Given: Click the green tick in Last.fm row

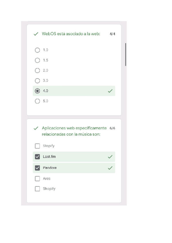Looking at the screenshot, I should (x=110, y=157).
